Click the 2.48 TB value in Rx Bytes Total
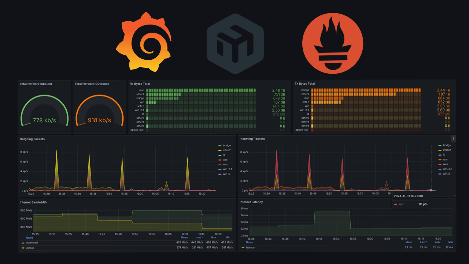The height and width of the screenshot is (264, 469). (278, 90)
